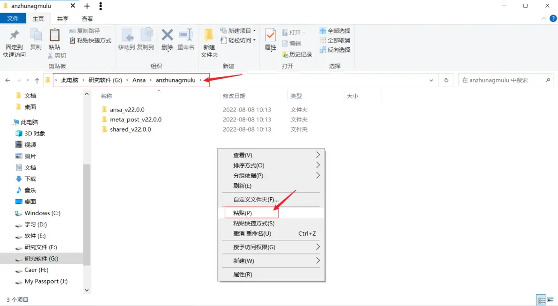Switch to details view toggle
Viewport: 558px width, 306px height.
(x=541, y=299)
